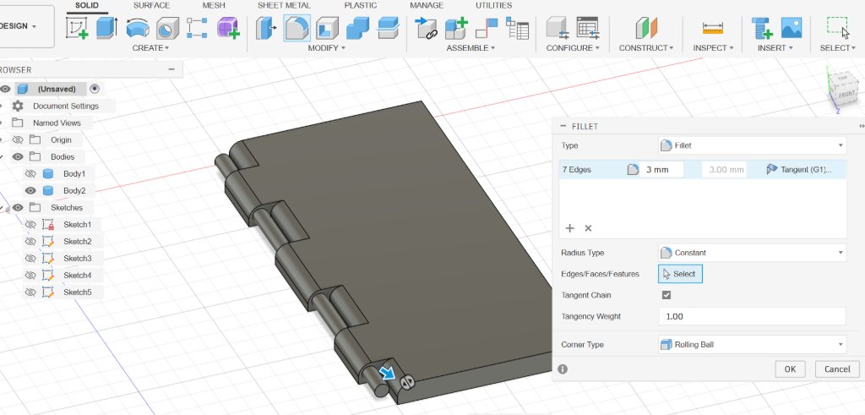Cancel the Fillet dialog
This screenshot has height=415, width=865.
pos(837,369)
